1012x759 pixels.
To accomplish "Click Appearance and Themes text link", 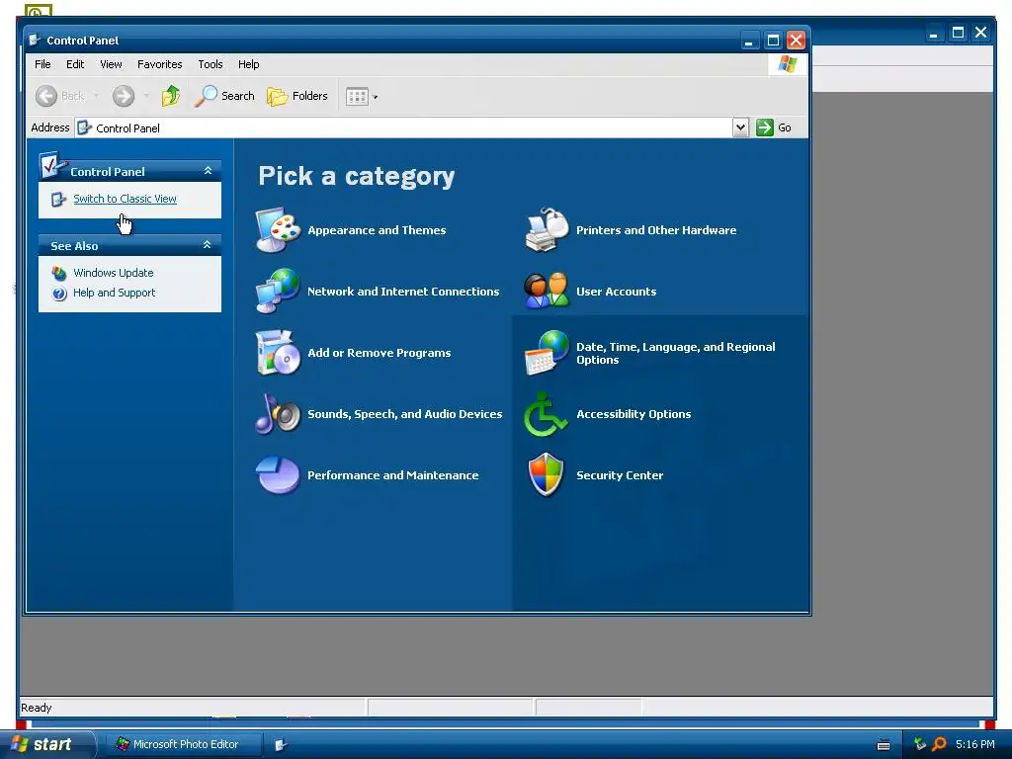I will 377,229.
